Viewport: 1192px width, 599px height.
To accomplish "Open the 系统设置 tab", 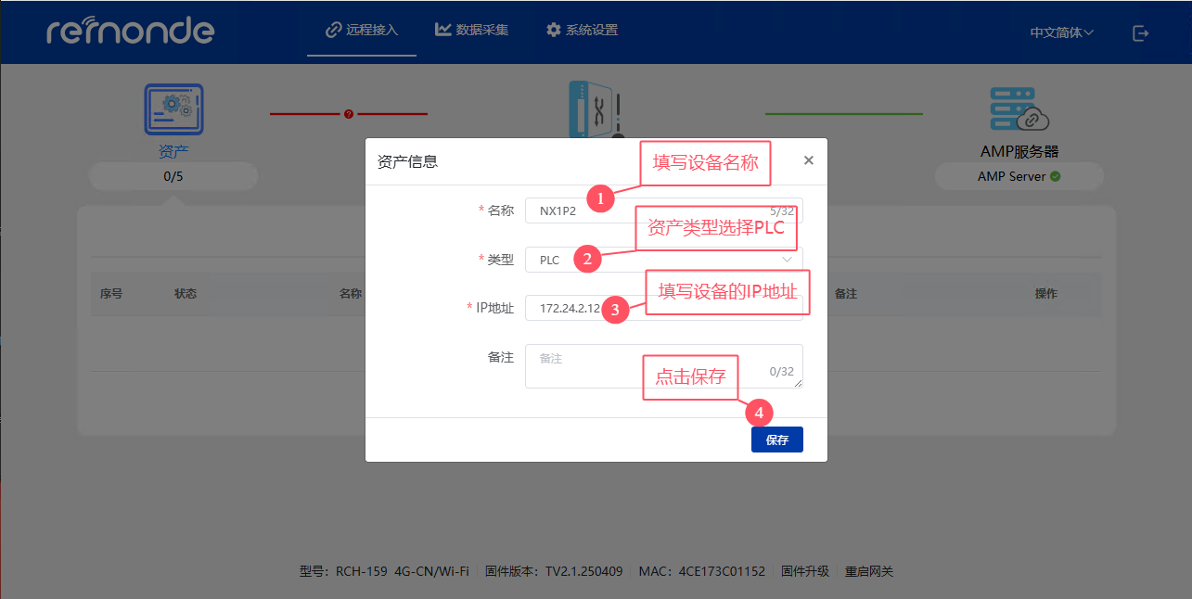I will click(x=582, y=30).
